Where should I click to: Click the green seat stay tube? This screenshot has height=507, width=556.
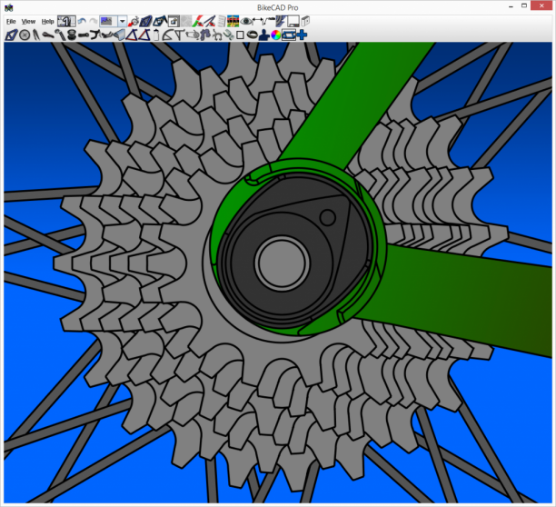(358, 103)
